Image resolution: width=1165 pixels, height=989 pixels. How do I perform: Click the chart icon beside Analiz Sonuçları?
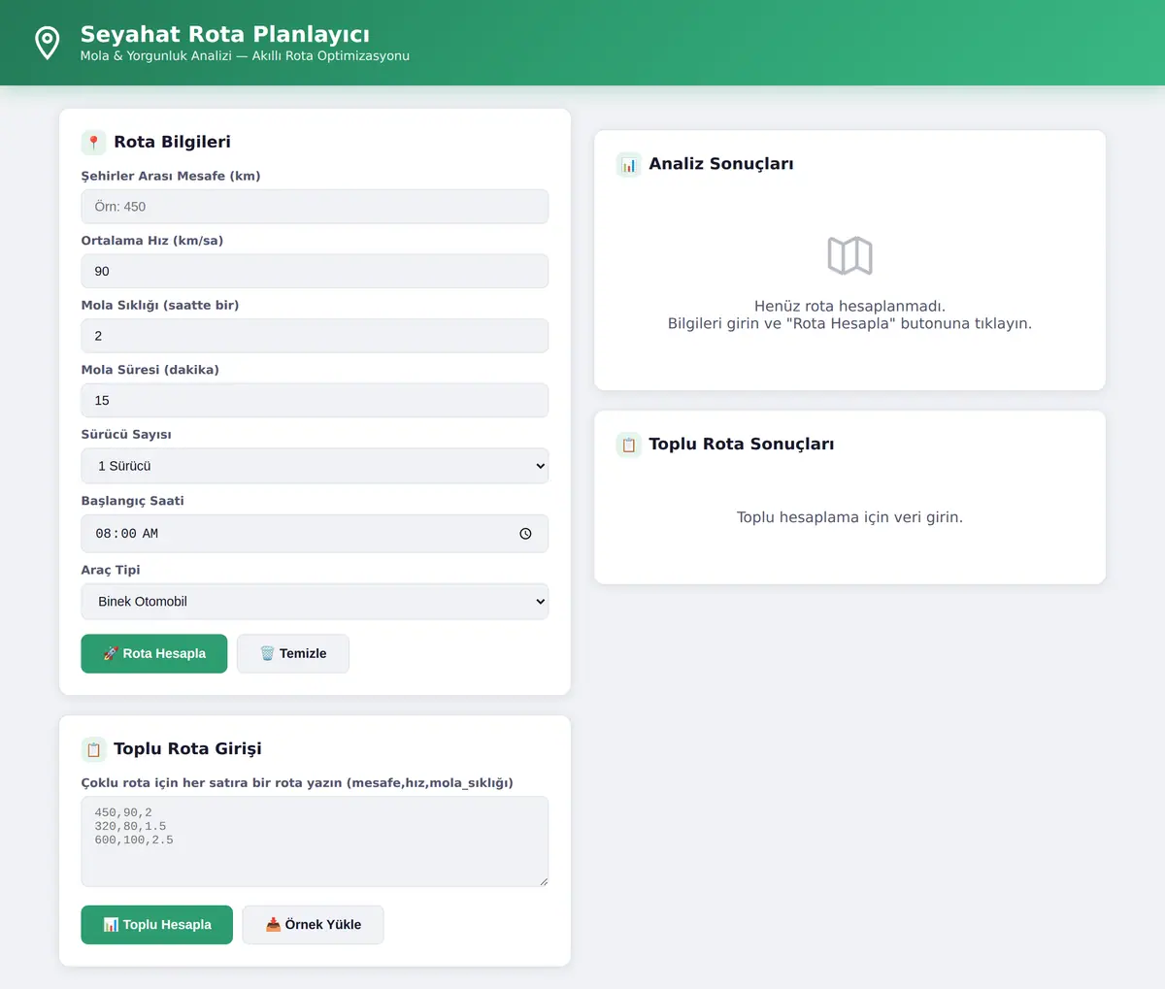[628, 165]
